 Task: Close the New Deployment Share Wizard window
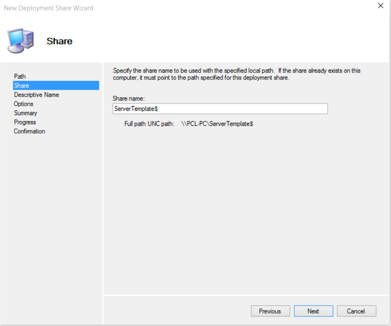coord(380,6)
